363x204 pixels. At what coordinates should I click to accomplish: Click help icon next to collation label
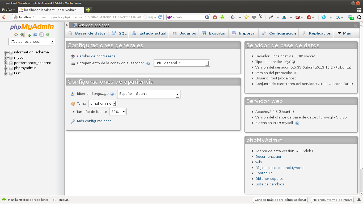(148, 63)
